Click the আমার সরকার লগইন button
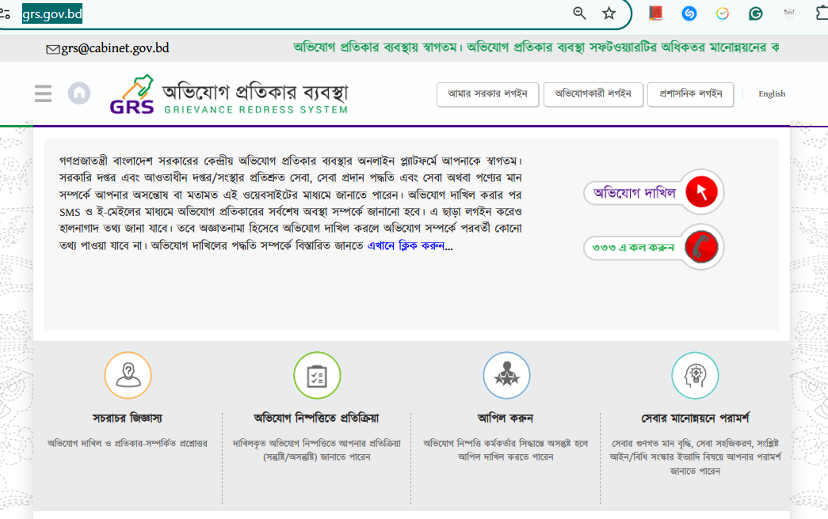 tap(487, 94)
